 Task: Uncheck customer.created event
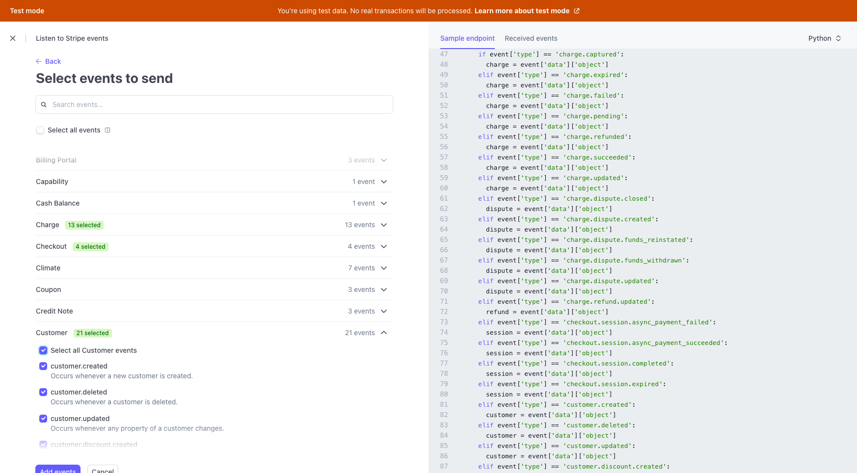[43, 366]
